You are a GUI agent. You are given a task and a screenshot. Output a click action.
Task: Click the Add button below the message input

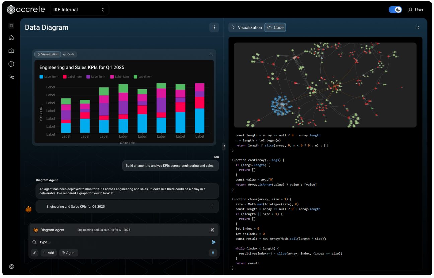pyautogui.click(x=49, y=253)
